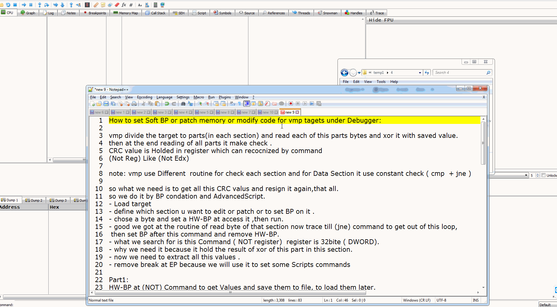
Task: Click the Hide FPU button
Action: coord(381,20)
